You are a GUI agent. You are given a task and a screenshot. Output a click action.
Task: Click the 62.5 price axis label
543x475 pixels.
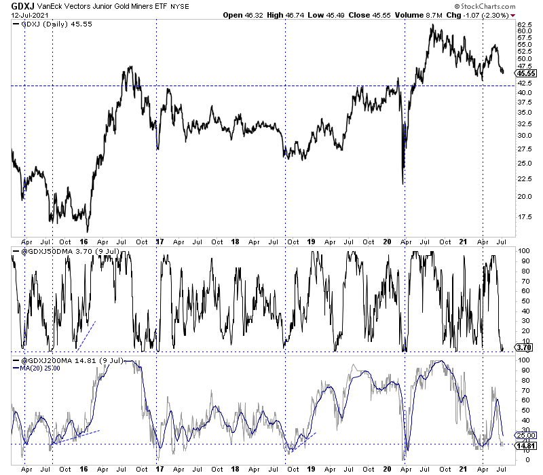point(524,24)
